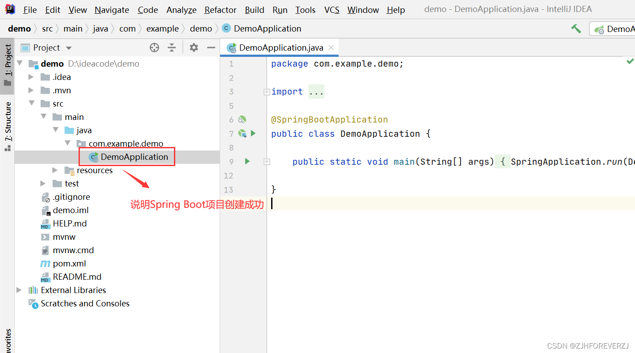Unfold the import statements on line 3
Screen dimensions: 635x353
click(267, 92)
